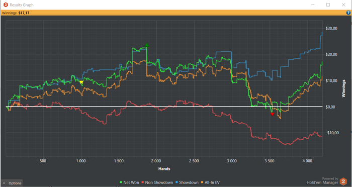
Task: Toggle the Non Showdown legend series
Action: pyautogui.click(x=157, y=182)
